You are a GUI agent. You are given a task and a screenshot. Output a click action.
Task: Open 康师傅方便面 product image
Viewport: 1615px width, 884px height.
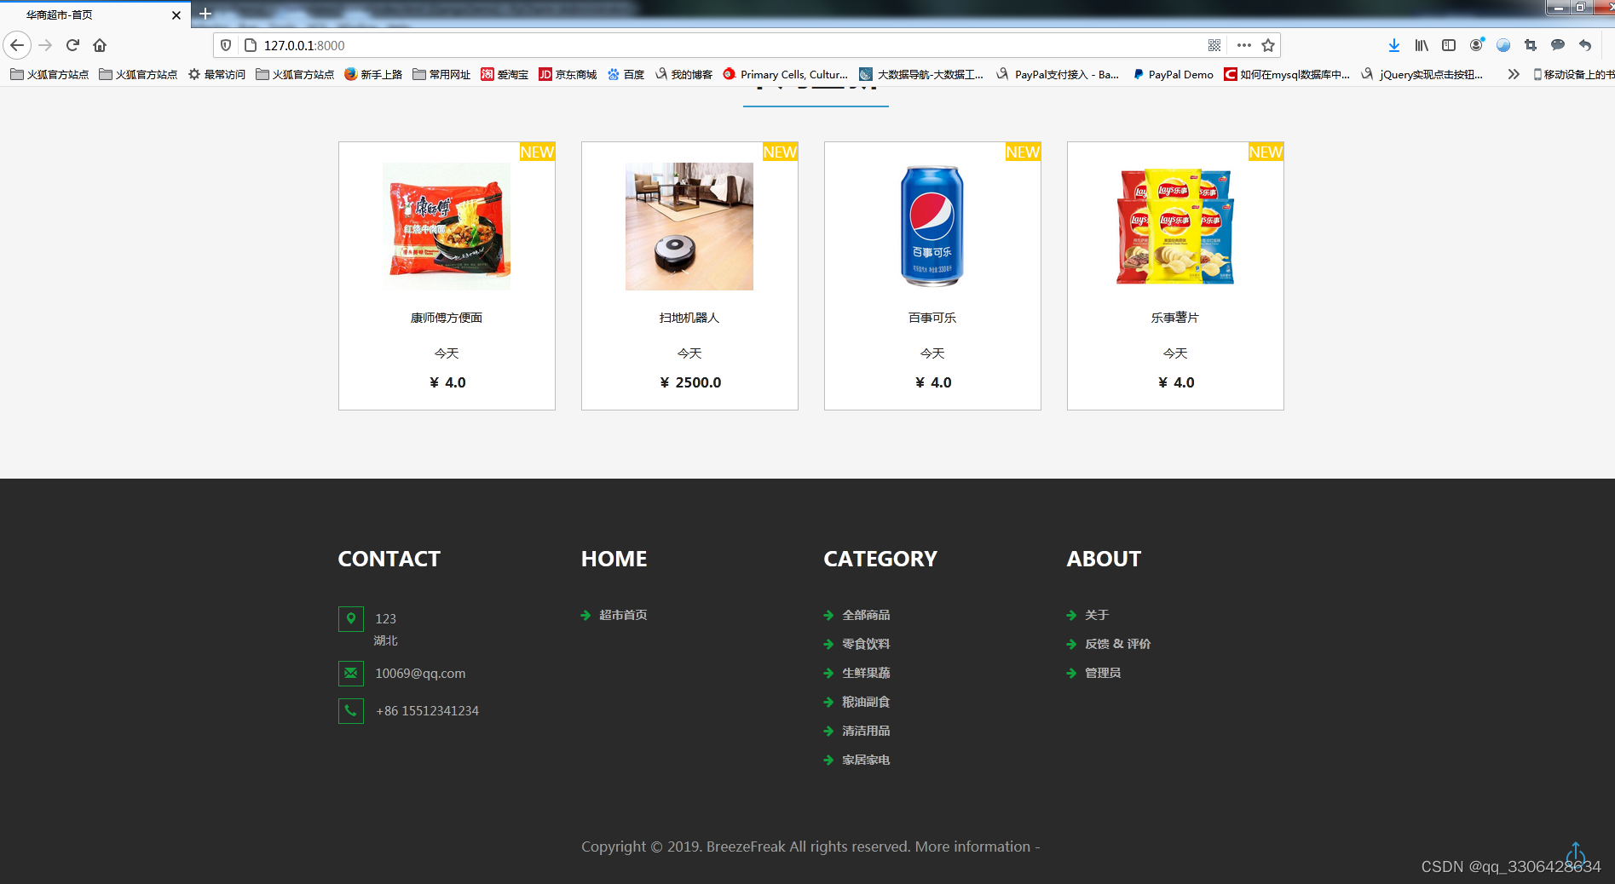pos(447,227)
